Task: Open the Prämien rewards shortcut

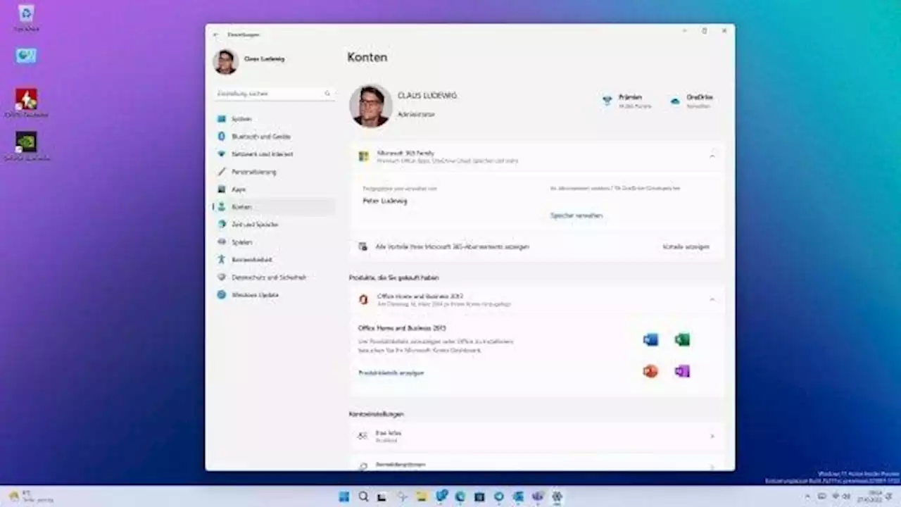Action: pos(626,101)
